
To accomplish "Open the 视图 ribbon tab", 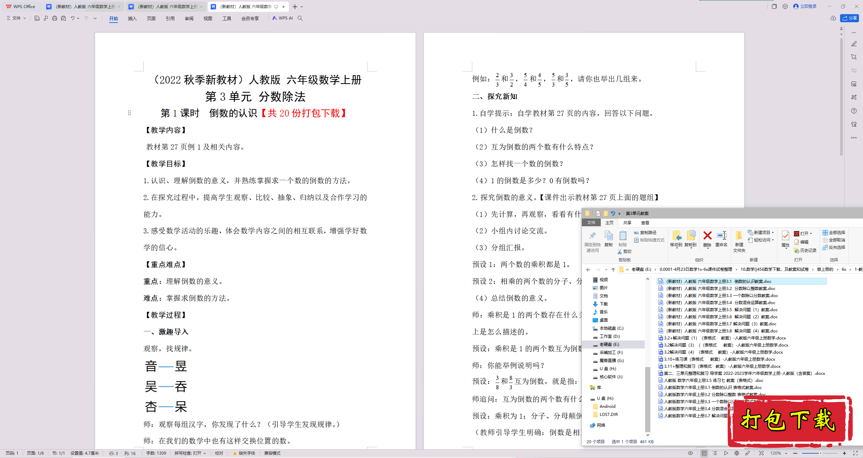I will pos(208,19).
